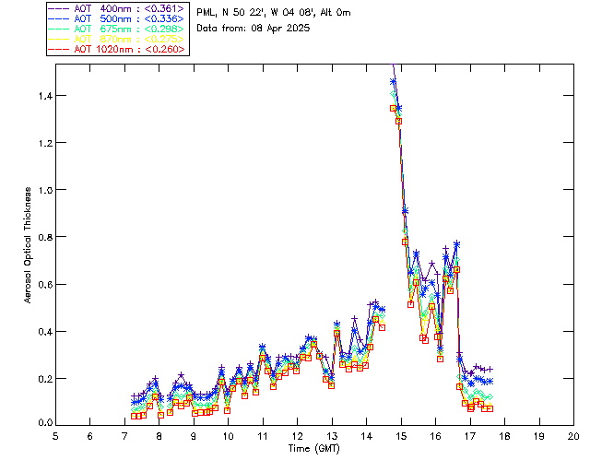The height and width of the screenshot is (472, 590).
Task: Click 'Data from: 08 Apr 2025' text
Action: (254, 29)
